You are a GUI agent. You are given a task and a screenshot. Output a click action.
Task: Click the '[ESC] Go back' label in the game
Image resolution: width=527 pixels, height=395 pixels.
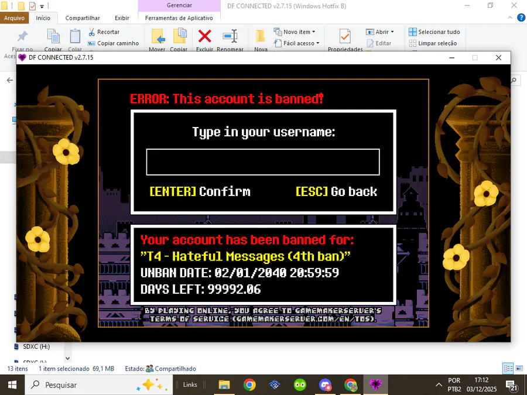[336, 191]
